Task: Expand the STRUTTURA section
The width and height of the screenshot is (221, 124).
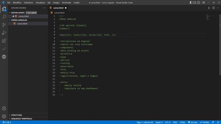Action: [x=17, y=115]
